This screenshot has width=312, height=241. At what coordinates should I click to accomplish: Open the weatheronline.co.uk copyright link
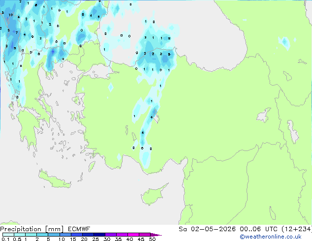(271, 237)
